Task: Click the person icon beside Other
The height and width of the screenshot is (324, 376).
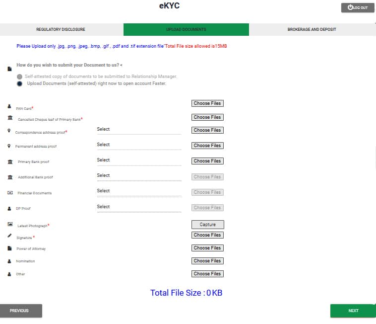Action: point(9,274)
